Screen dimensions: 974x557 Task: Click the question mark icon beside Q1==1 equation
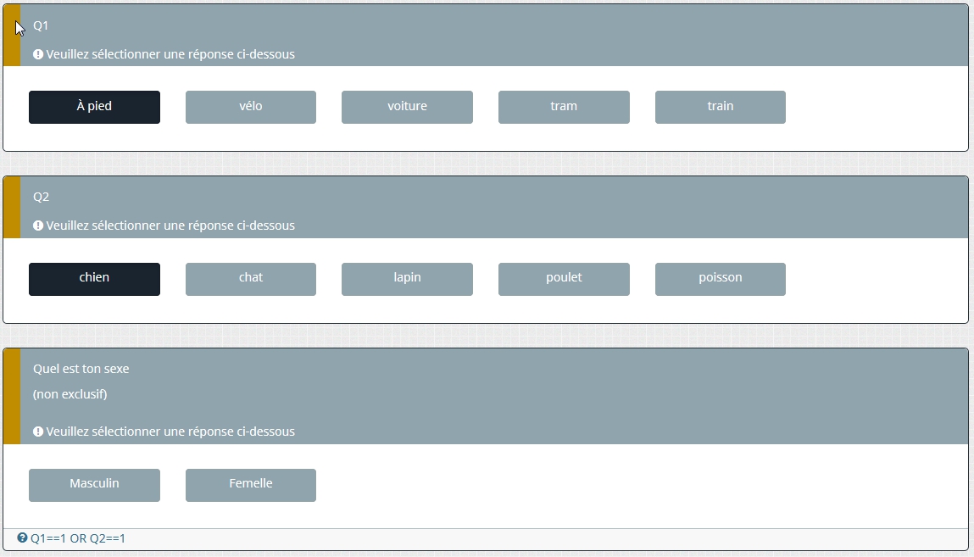coord(22,538)
